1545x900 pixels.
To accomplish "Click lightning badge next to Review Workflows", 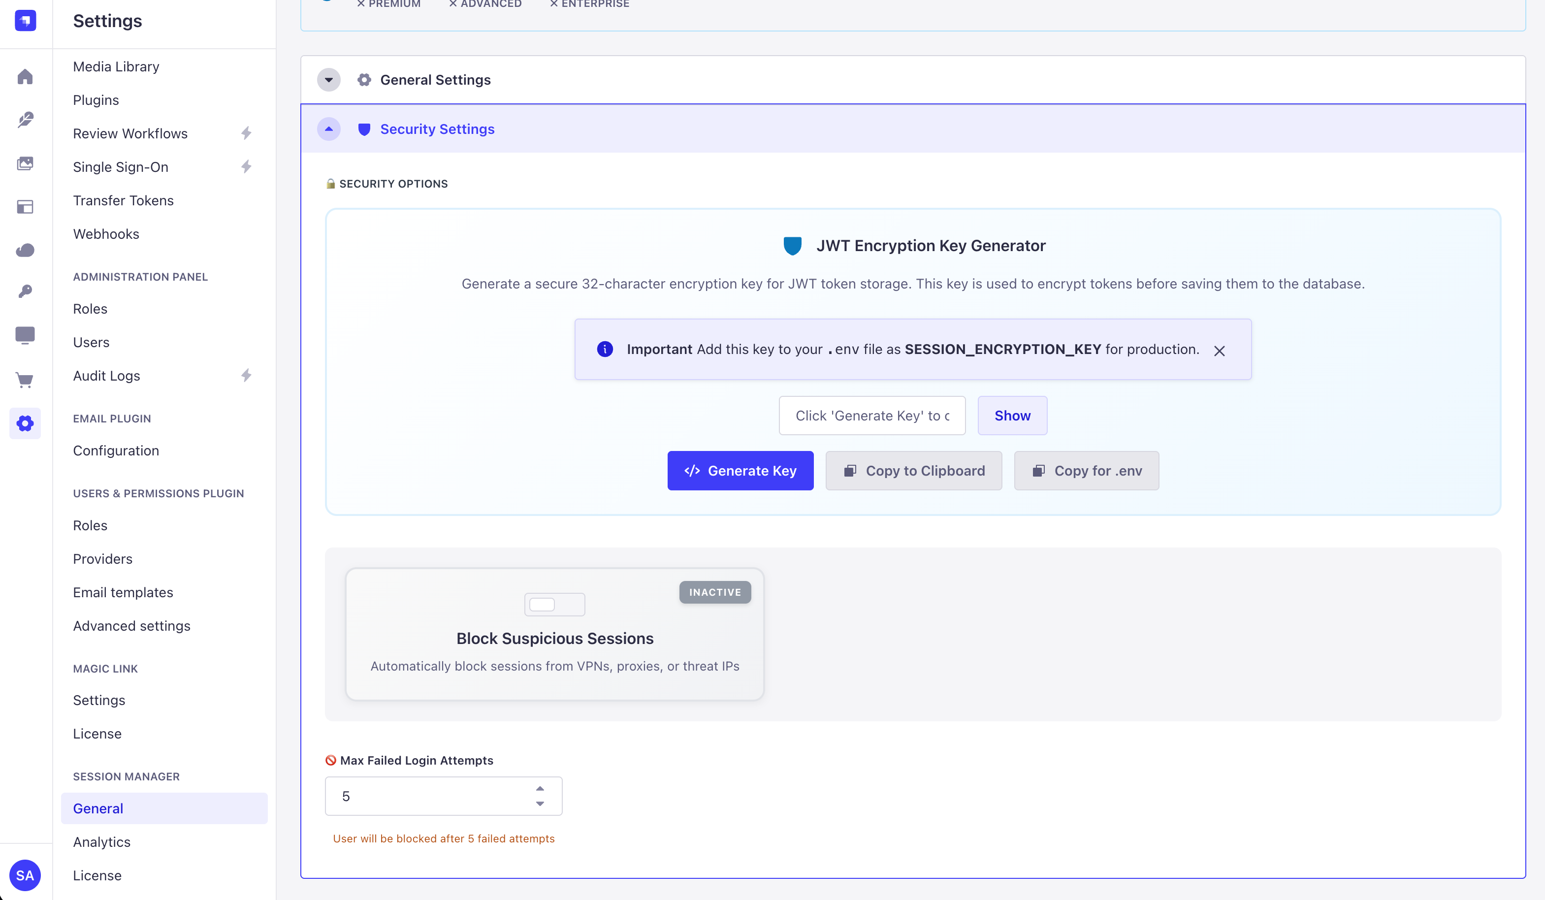I will click(247, 133).
